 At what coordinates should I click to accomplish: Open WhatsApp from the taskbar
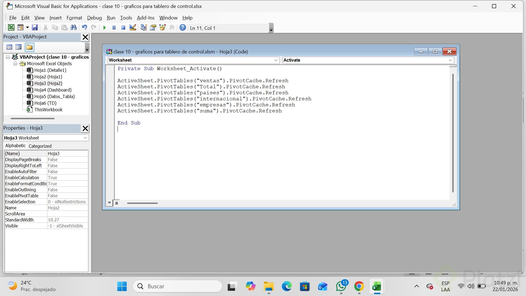[x=341, y=286]
